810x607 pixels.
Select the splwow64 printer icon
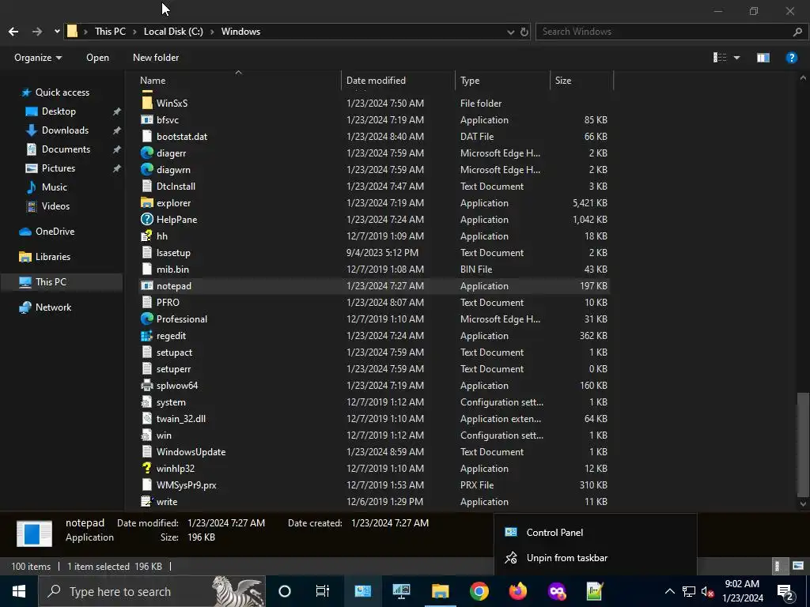click(x=146, y=385)
